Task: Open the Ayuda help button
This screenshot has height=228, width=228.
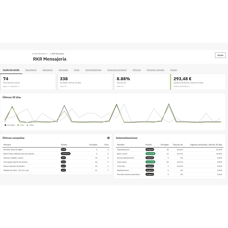Action: pos(220,55)
